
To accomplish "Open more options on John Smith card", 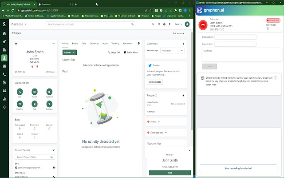I will (54, 44).
